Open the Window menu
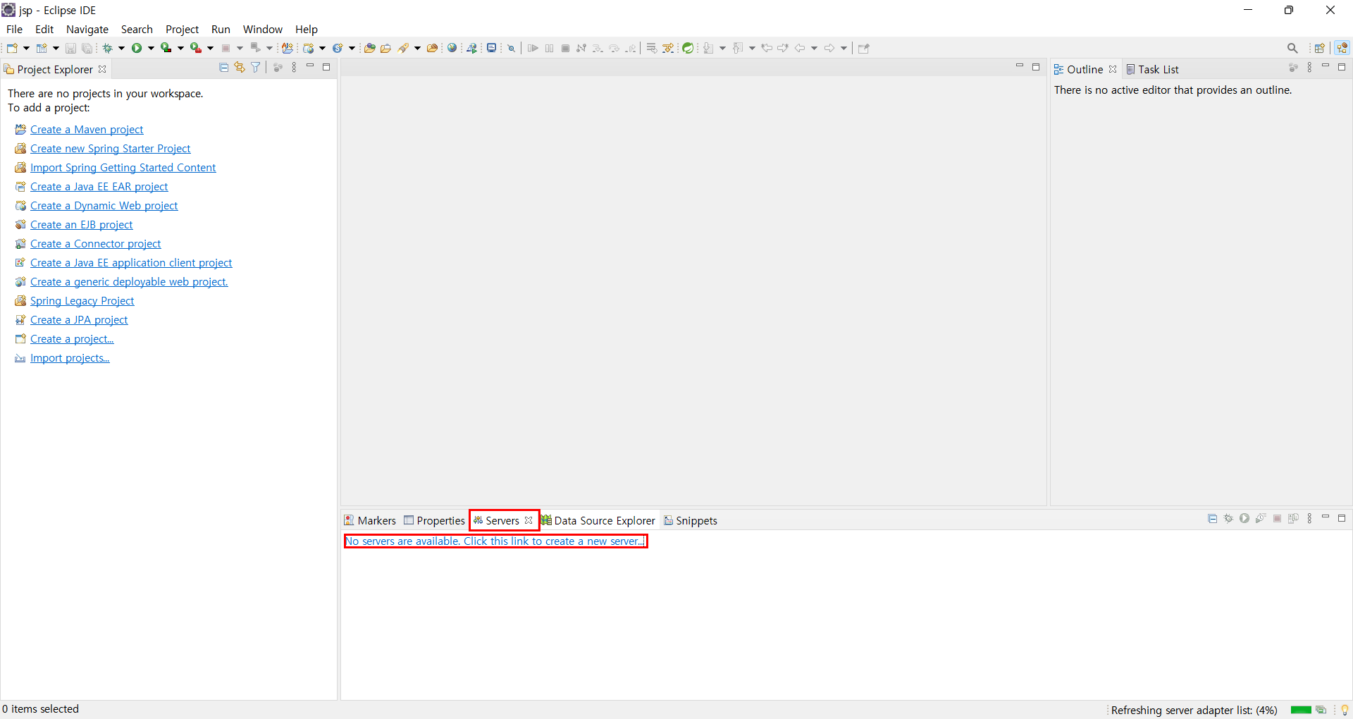1353x719 pixels. pyautogui.click(x=262, y=29)
